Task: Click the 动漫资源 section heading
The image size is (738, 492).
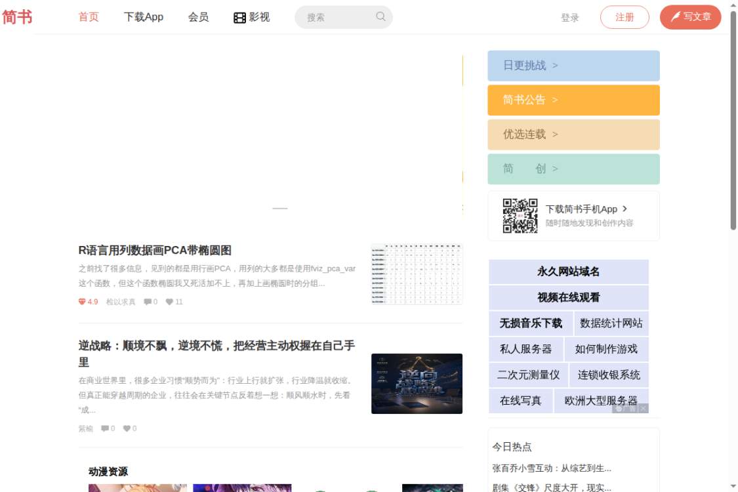Action: [x=108, y=472]
